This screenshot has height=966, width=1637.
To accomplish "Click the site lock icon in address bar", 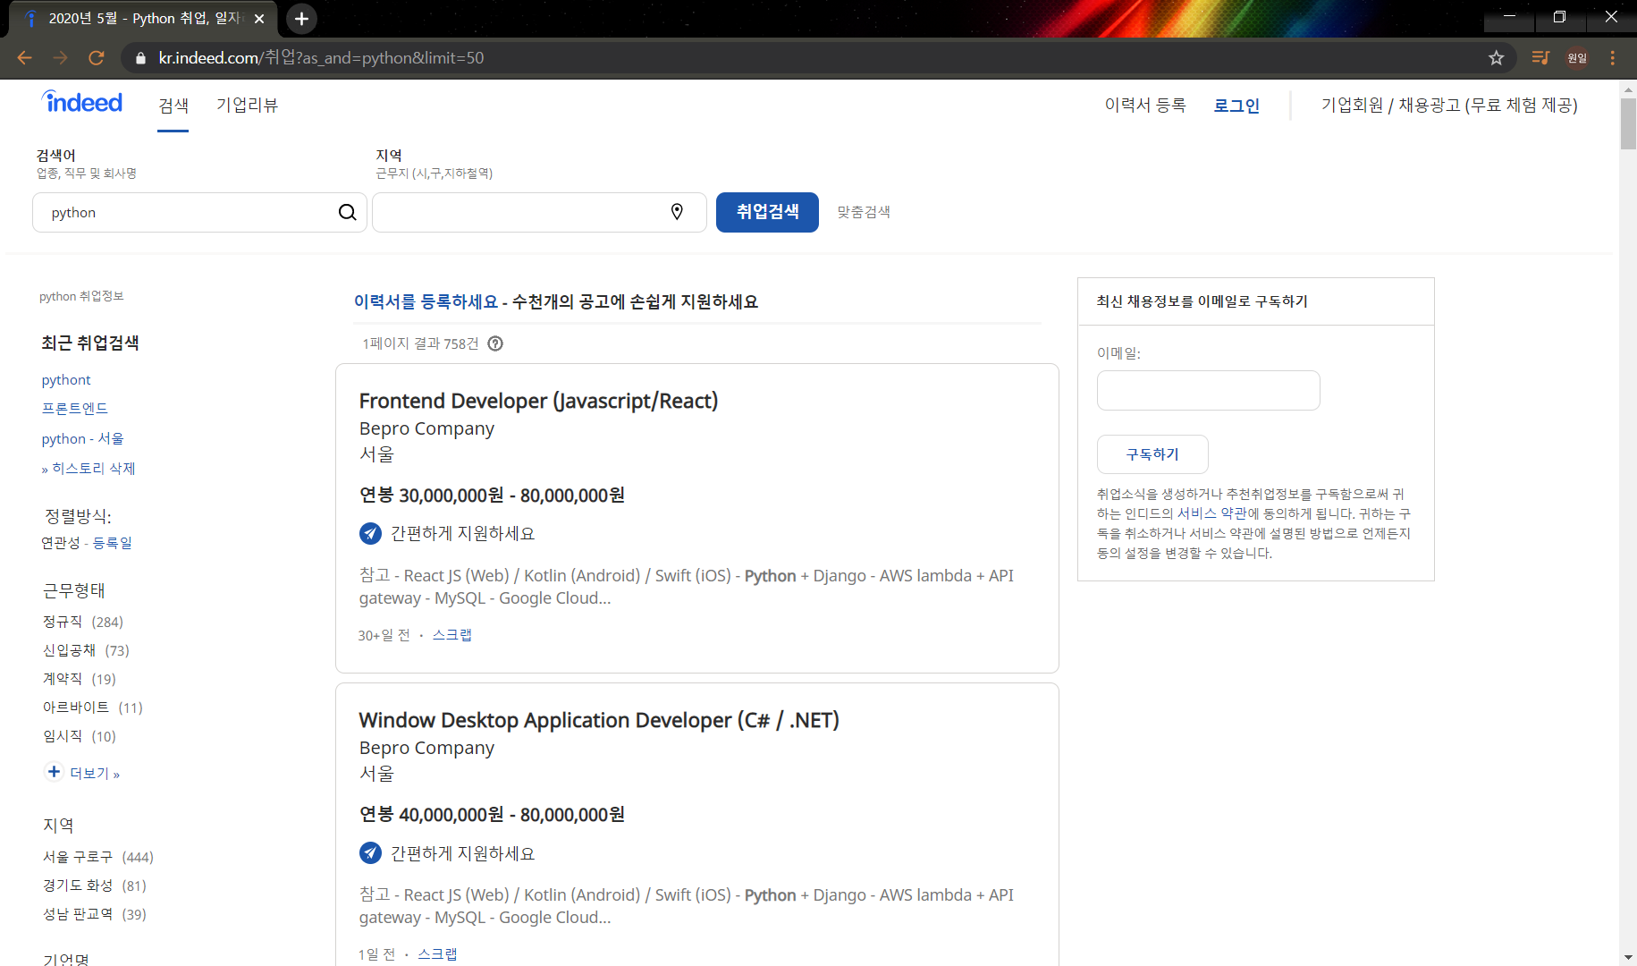I will click(x=140, y=58).
